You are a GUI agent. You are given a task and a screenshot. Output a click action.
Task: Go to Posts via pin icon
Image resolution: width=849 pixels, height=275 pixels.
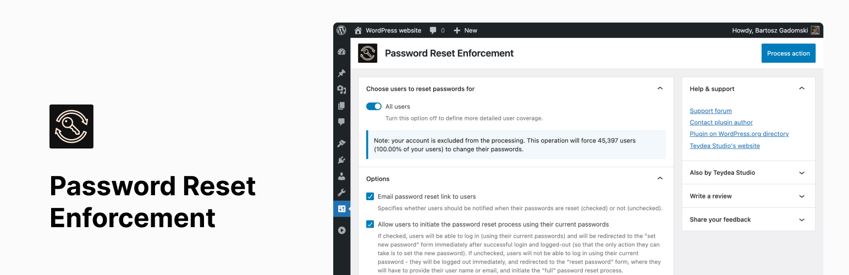tap(341, 73)
